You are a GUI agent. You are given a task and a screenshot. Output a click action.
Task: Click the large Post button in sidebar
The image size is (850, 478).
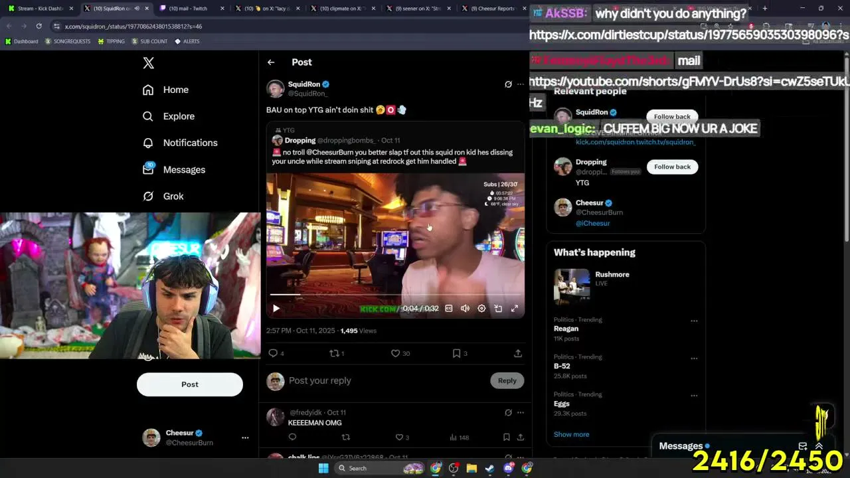[190, 384]
